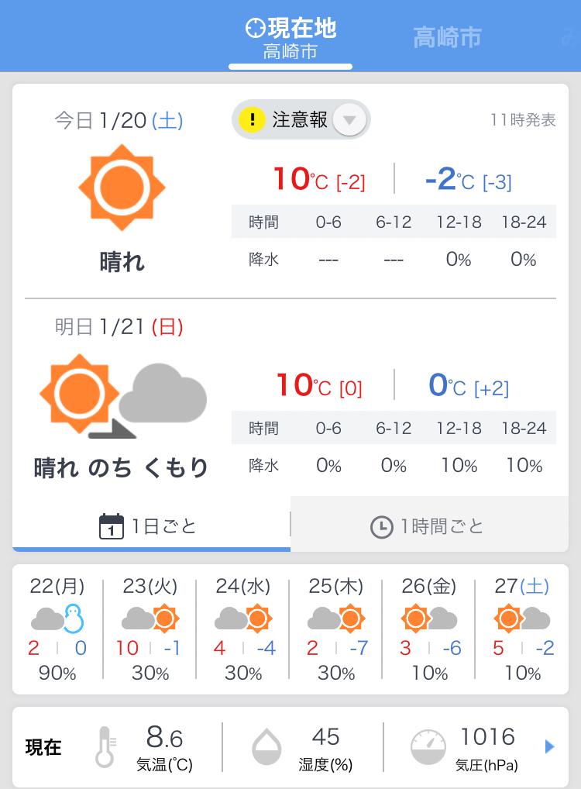Click the thermometer icon beside 気温

[x=105, y=746]
